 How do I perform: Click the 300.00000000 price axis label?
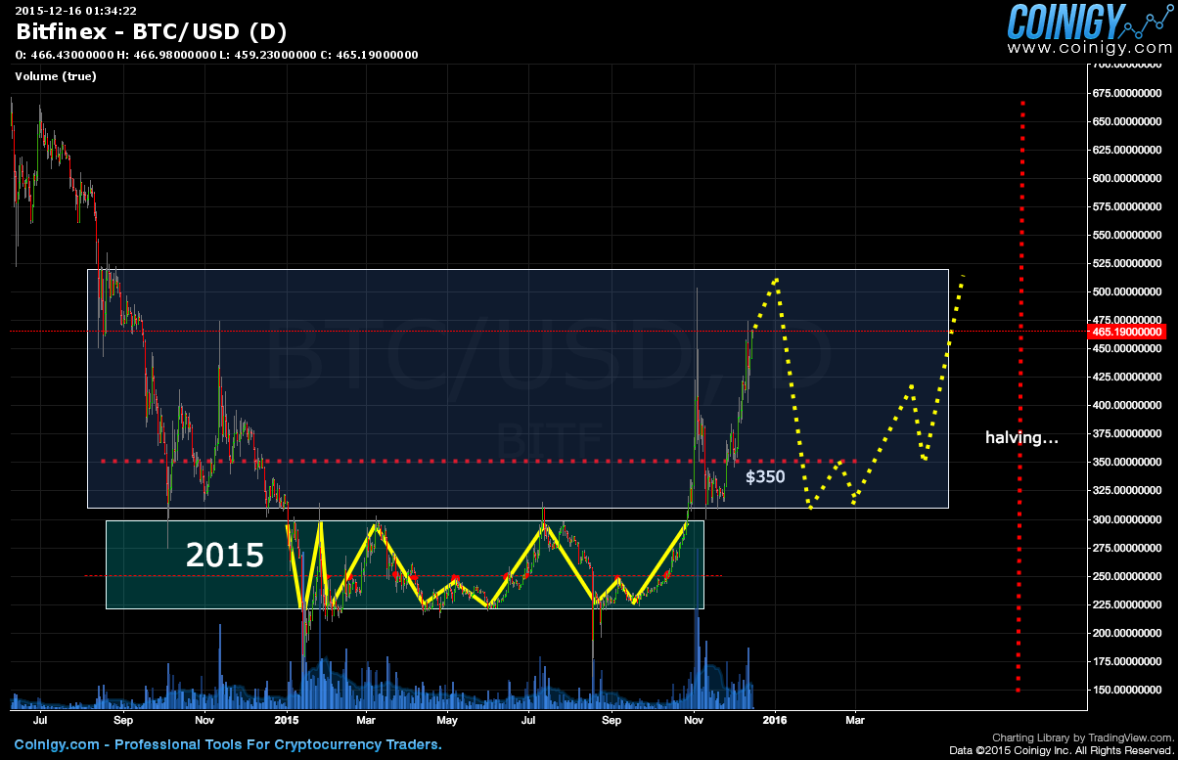click(x=1128, y=519)
